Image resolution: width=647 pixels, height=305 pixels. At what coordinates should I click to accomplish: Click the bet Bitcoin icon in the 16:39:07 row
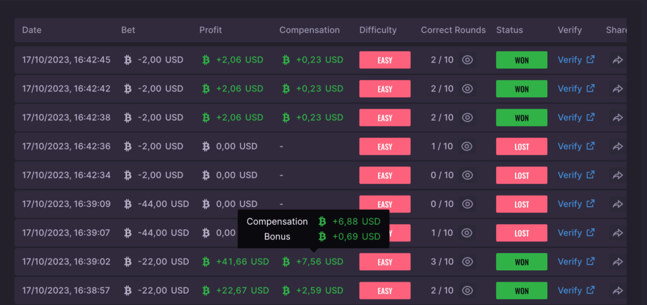128,233
